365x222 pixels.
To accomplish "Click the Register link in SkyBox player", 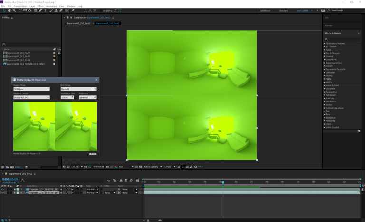I will tap(92, 153).
